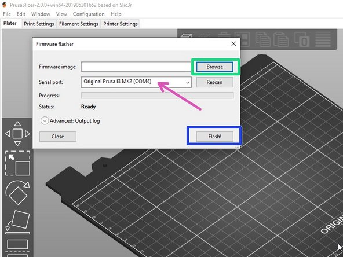This screenshot has height=257, width=343.
Task: Open the File menu
Action: click(x=7, y=14)
